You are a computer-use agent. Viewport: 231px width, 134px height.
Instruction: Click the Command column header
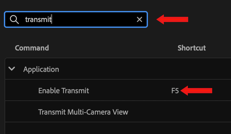32,48
